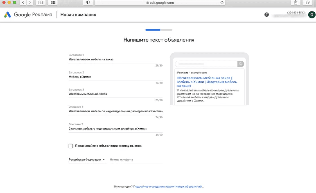
Task: Click the 49/90 character counter
Action: [x=159, y=135]
